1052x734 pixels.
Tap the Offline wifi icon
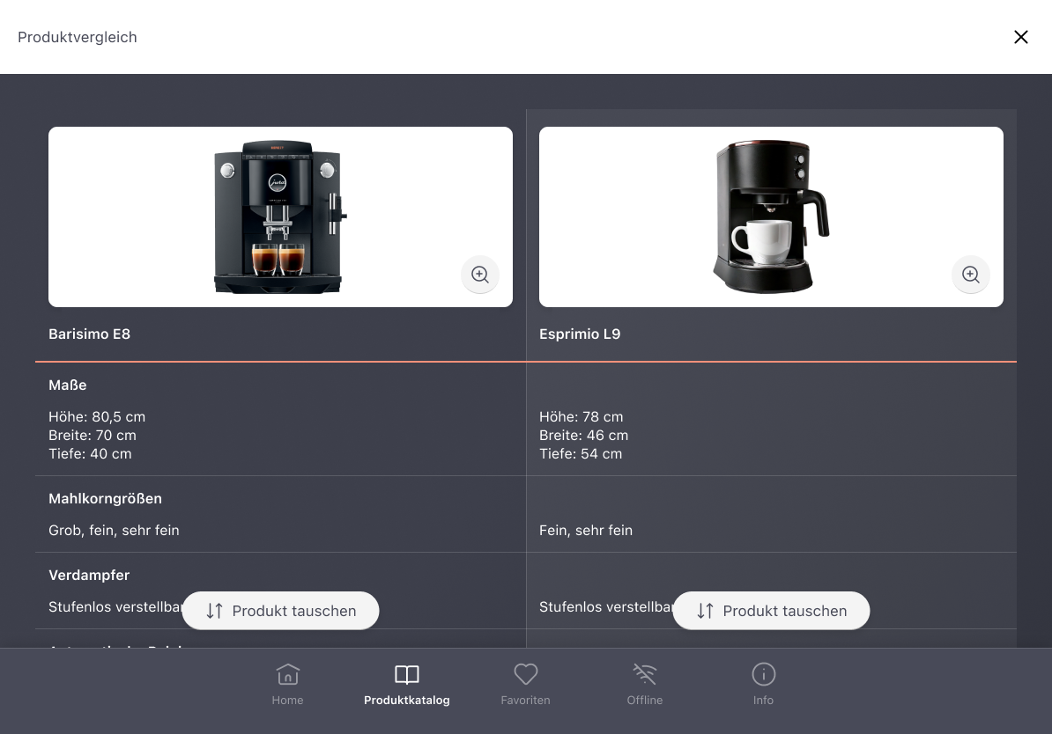click(645, 674)
